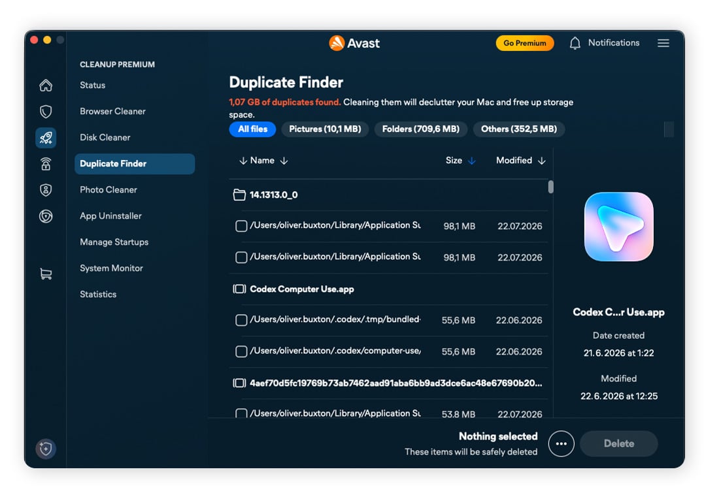This screenshot has width=704, height=495.
Task: Filter by Others (352,5 MB)
Action: coord(519,129)
